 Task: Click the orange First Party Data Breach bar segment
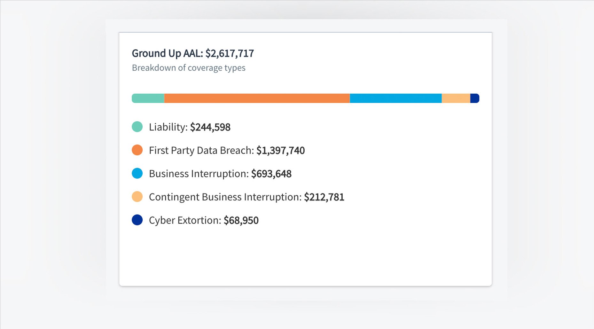pos(257,98)
